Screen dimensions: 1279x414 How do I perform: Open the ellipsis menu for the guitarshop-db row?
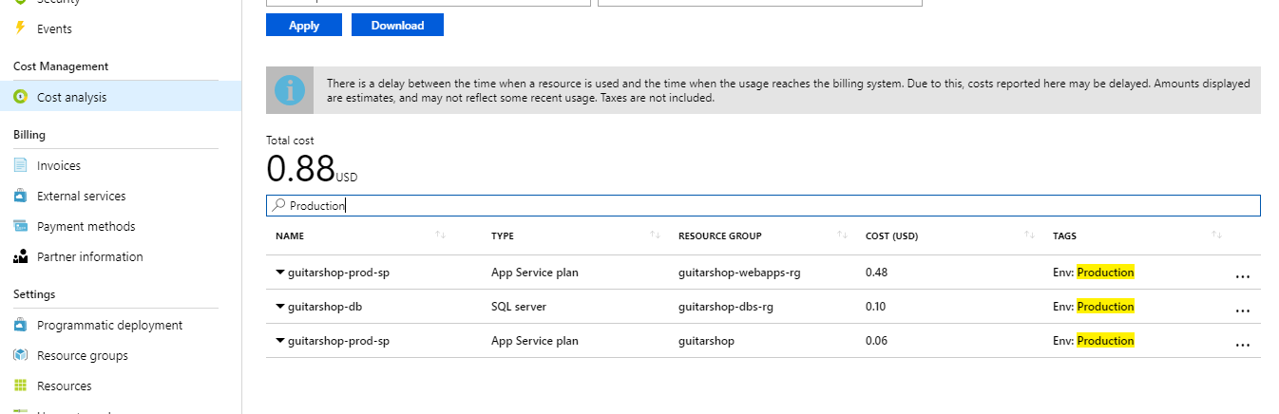click(1242, 310)
